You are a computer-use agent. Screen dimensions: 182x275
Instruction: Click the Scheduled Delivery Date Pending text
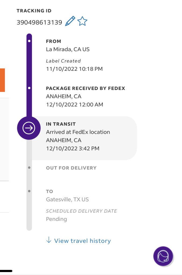coord(81,215)
